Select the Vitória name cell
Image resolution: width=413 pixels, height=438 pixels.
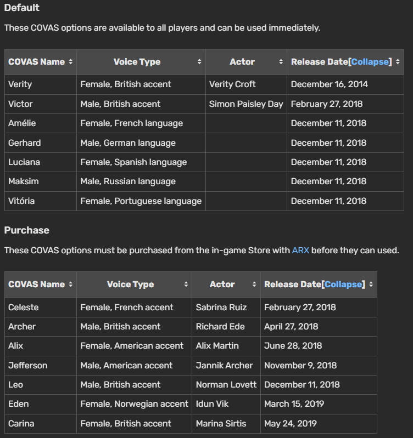[x=41, y=201]
